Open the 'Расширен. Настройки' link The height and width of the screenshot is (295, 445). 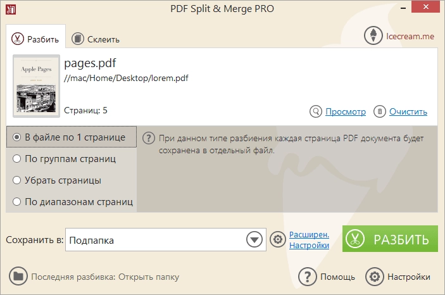(x=309, y=240)
